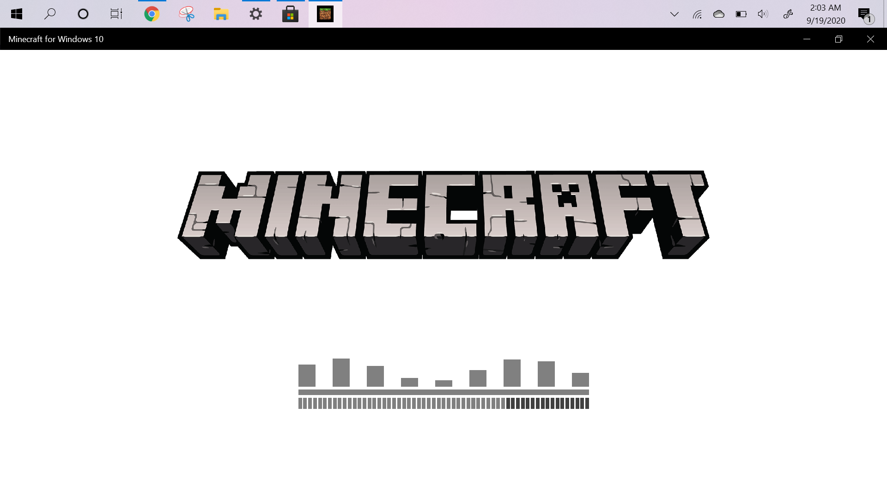Click the segmented loading progress bar

click(x=443, y=403)
